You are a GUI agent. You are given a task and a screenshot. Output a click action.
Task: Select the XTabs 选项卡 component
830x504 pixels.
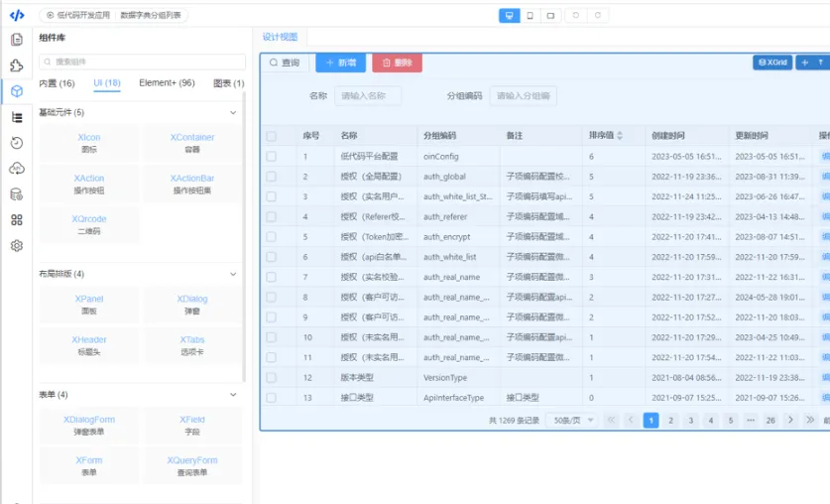(192, 345)
